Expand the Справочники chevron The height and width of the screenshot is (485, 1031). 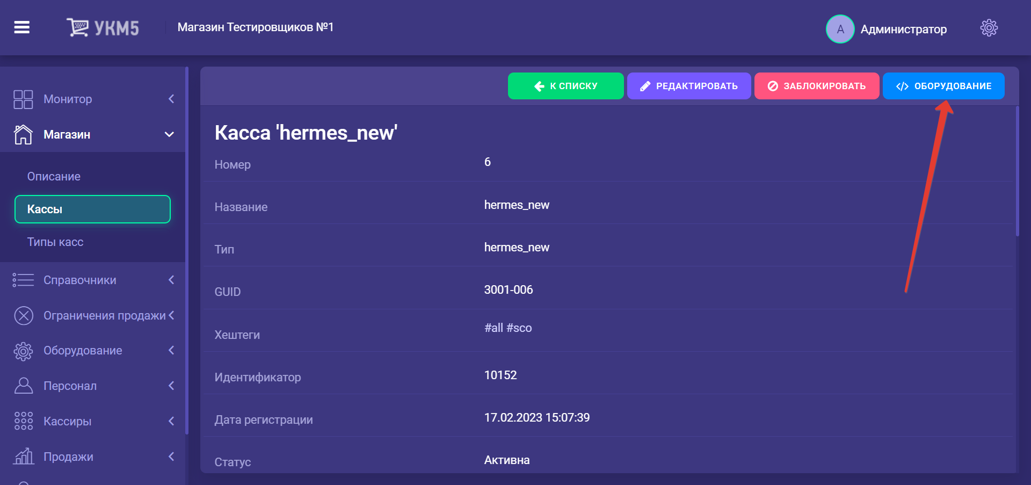[x=171, y=280]
